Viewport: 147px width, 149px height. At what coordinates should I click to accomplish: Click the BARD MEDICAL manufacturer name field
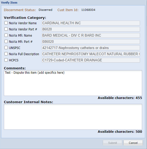point(91,35)
